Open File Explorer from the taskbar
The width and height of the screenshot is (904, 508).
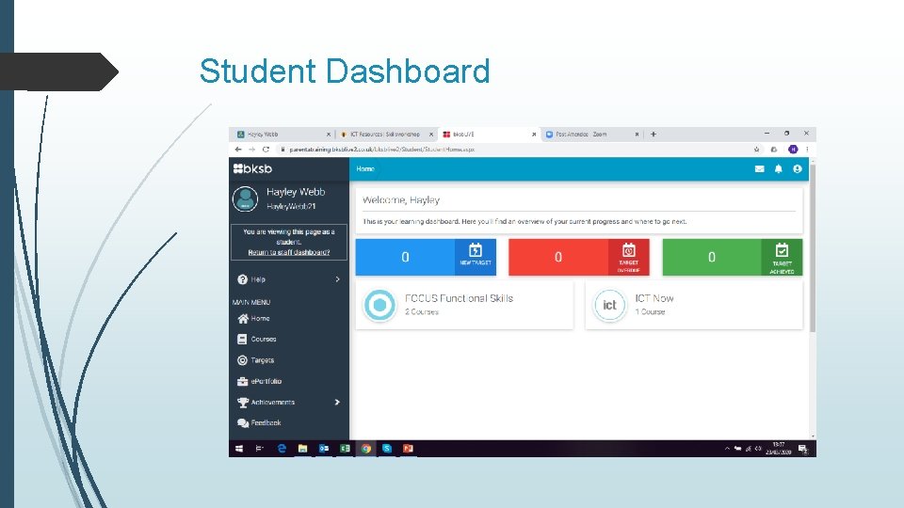click(302, 449)
